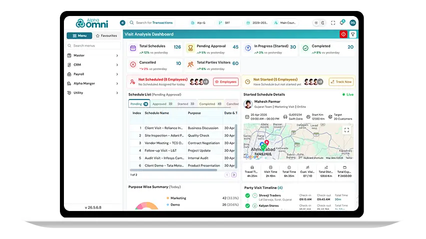Click the search magnifier icon in the top bar
426x239 pixels.
pos(132,23)
